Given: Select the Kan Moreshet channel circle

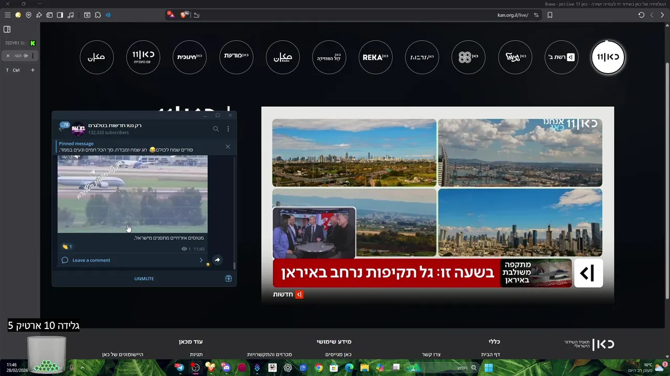Looking at the screenshot, I should click(x=236, y=57).
